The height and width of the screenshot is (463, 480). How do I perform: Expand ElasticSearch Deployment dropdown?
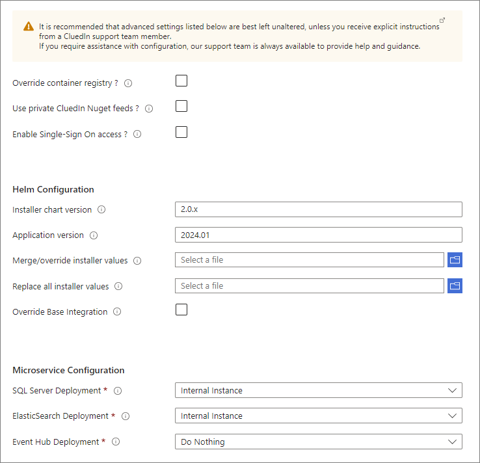[318, 416]
